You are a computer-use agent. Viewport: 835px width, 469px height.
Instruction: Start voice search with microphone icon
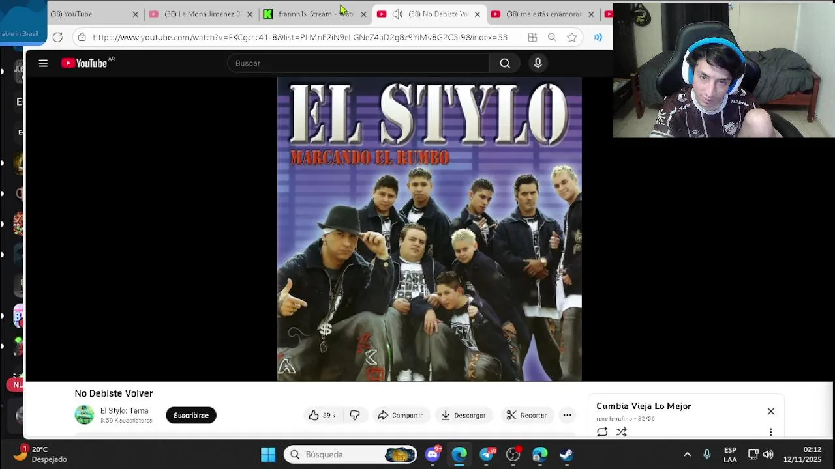pos(538,63)
